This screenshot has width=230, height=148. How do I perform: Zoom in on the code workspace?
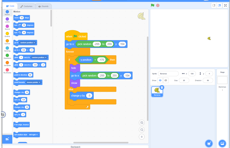coord(142,123)
